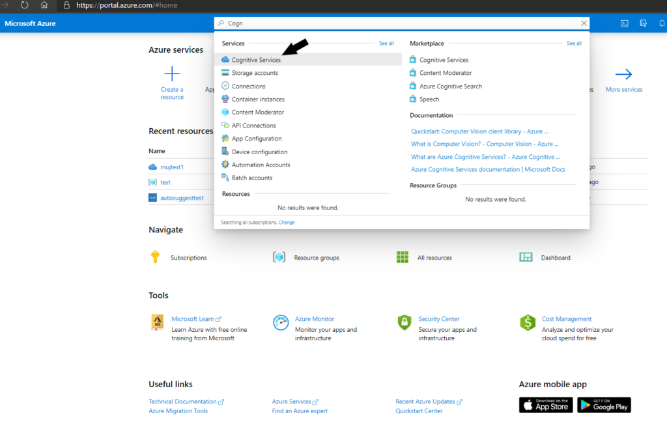667x434 pixels.
Task: Click See all next to Services
Action: coord(386,44)
